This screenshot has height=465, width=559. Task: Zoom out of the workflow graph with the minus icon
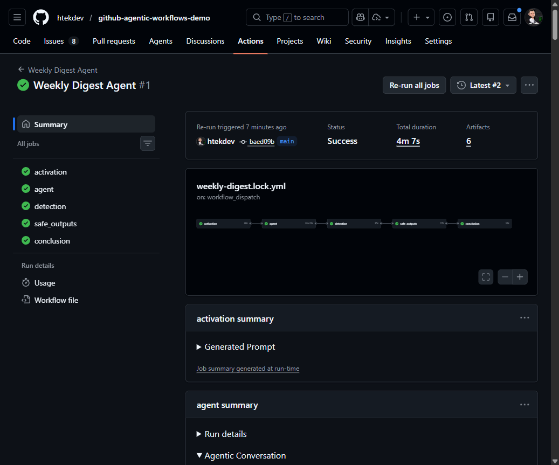[505, 276]
